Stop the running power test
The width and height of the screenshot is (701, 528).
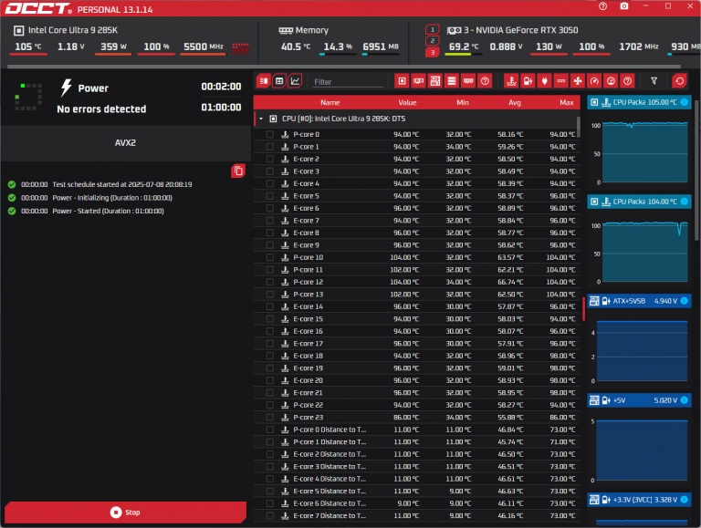(125, 512)
